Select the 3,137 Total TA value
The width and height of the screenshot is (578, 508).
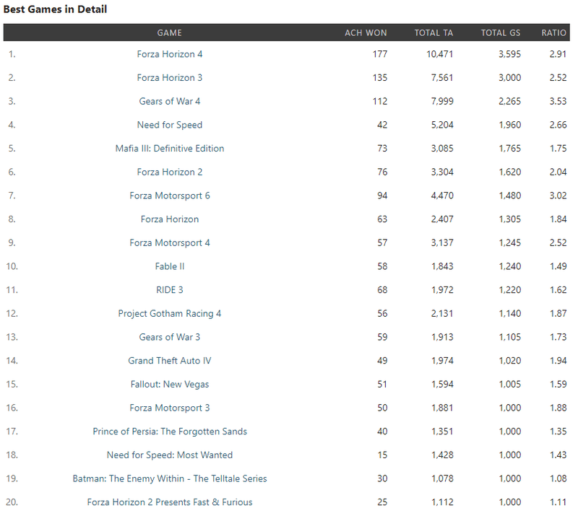pyautogui.click(x=442, y=242)
